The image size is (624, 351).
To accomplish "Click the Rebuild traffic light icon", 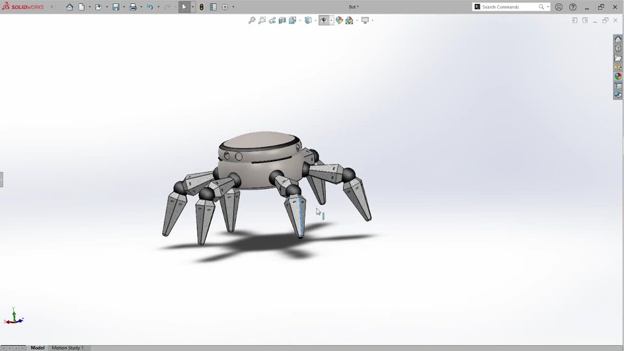I will click(x=201, y=7).
